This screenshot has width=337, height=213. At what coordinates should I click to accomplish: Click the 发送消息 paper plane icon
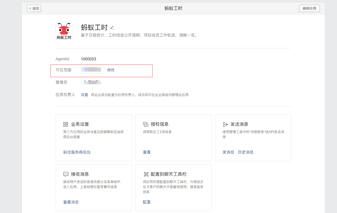(225, 124)
